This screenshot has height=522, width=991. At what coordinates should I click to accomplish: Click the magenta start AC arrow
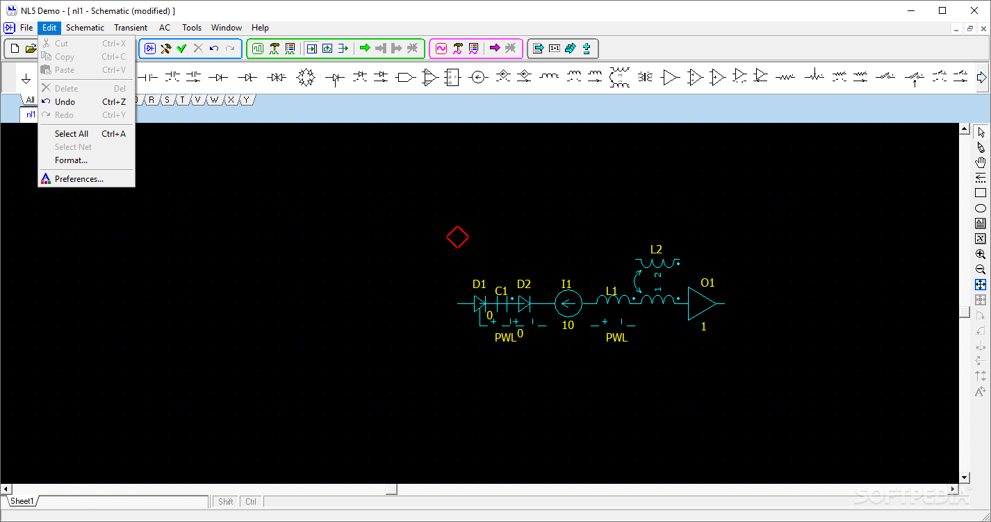[495, 49]
